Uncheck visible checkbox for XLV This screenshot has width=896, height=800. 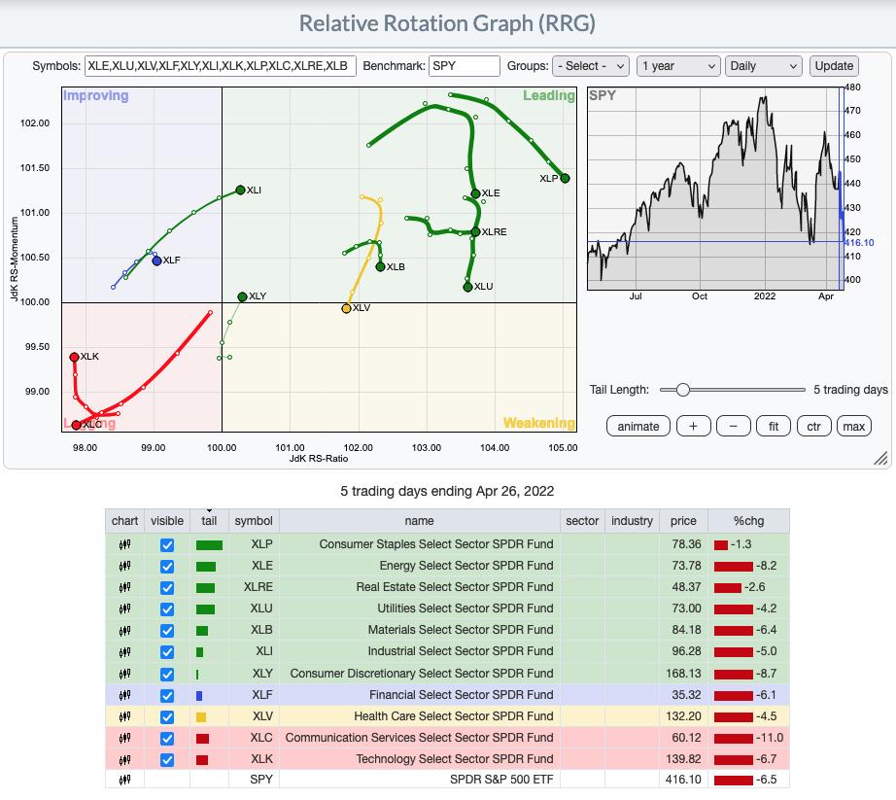[x=167, y=717]
